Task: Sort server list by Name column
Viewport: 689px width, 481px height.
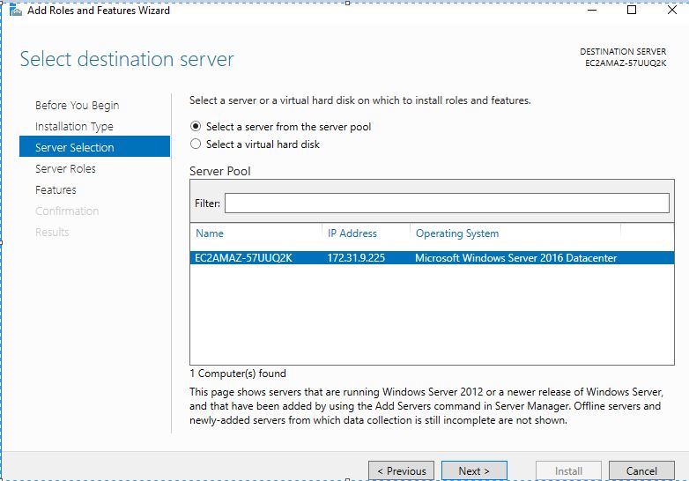Action: click(x=210, y=233)
